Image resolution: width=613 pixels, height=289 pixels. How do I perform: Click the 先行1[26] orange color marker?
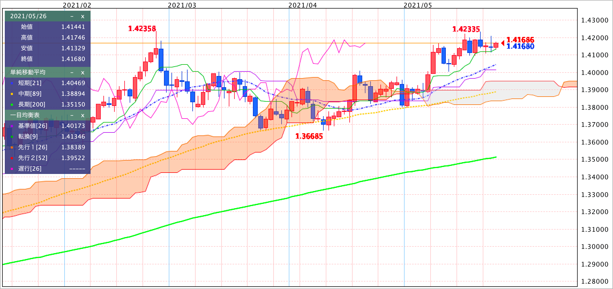pos(12,148)
